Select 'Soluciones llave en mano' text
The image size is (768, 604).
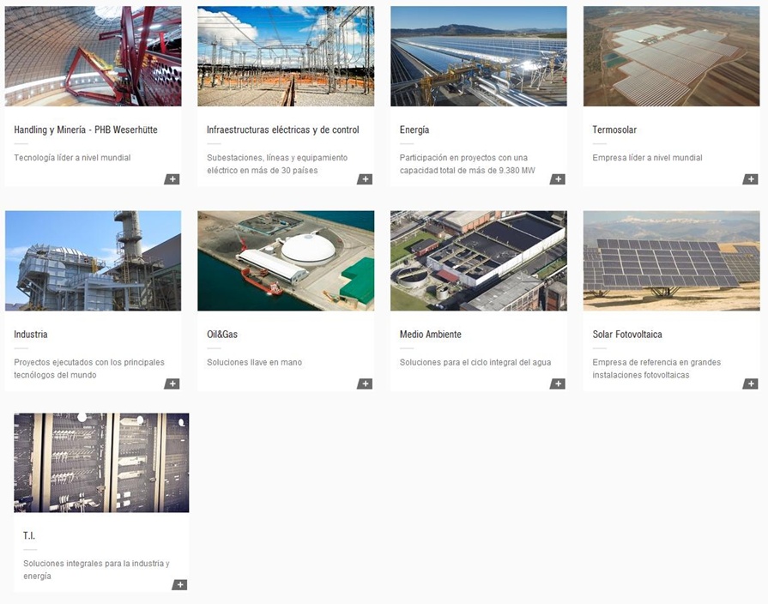tap(254, 363)
